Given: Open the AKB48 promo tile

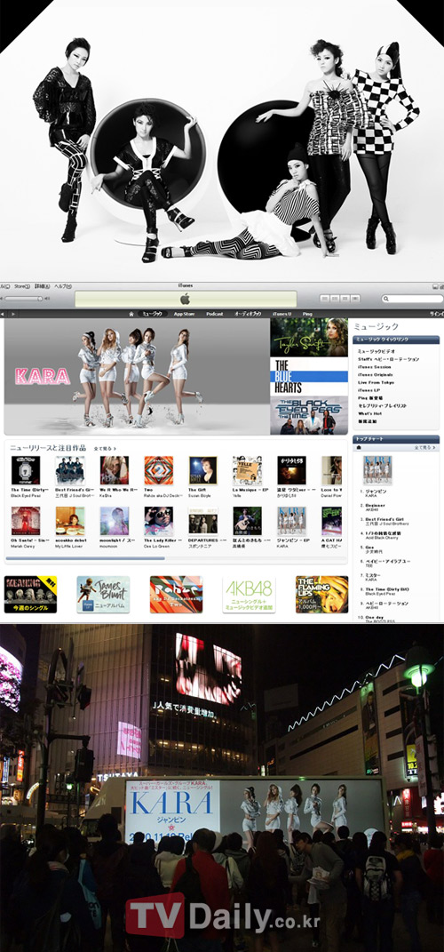Looking at the screenshot, I should pyautogui.click(x=249, y=595).
